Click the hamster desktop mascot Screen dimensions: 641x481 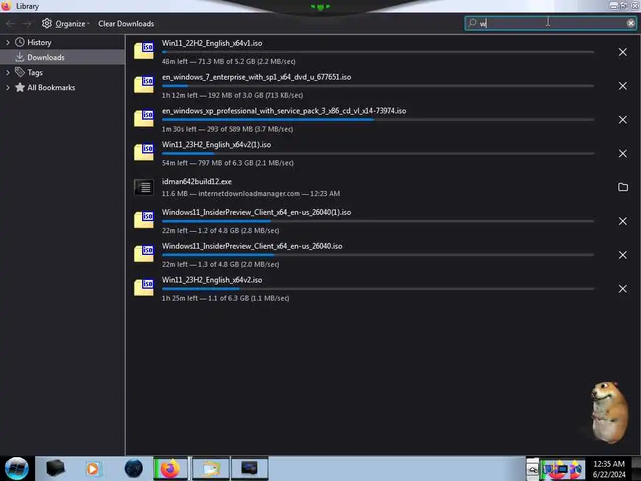point(609,412)
